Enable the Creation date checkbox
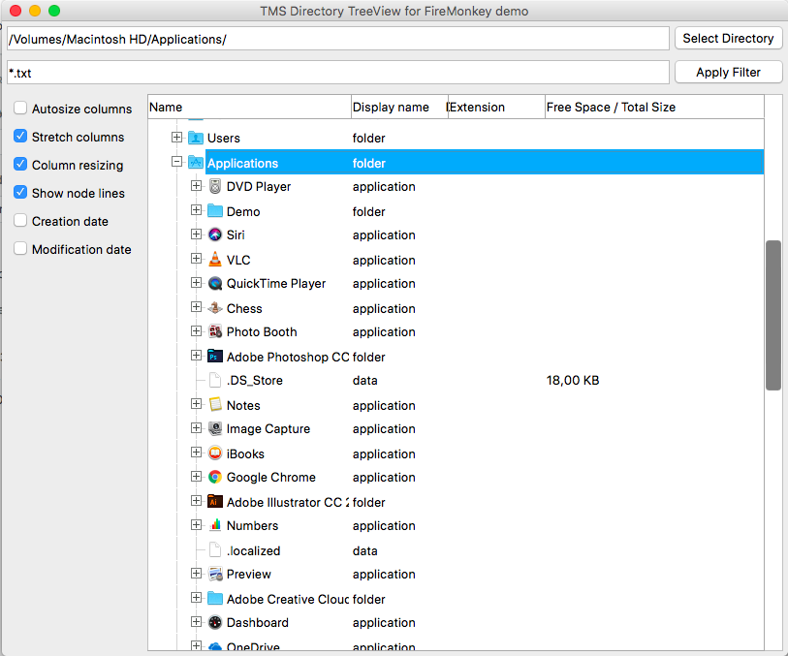 20,221
